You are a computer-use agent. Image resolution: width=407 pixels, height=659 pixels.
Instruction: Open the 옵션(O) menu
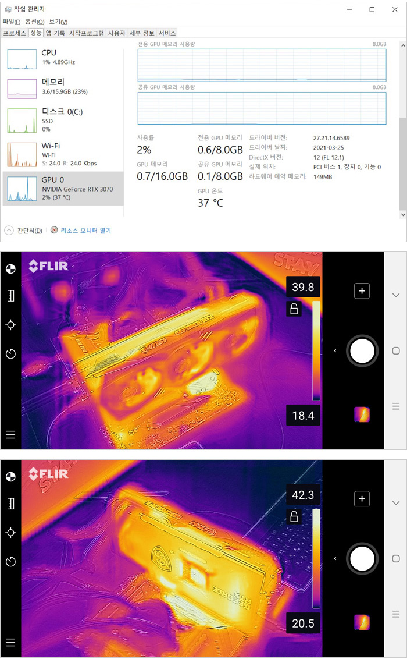pyautogui.click(x=34, y=22)
